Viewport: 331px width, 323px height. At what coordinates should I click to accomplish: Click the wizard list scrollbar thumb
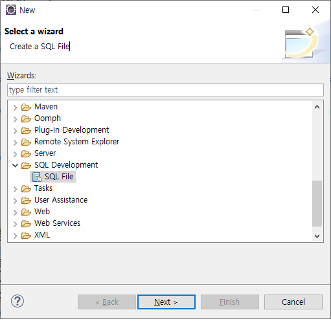(x=317, y=203)
